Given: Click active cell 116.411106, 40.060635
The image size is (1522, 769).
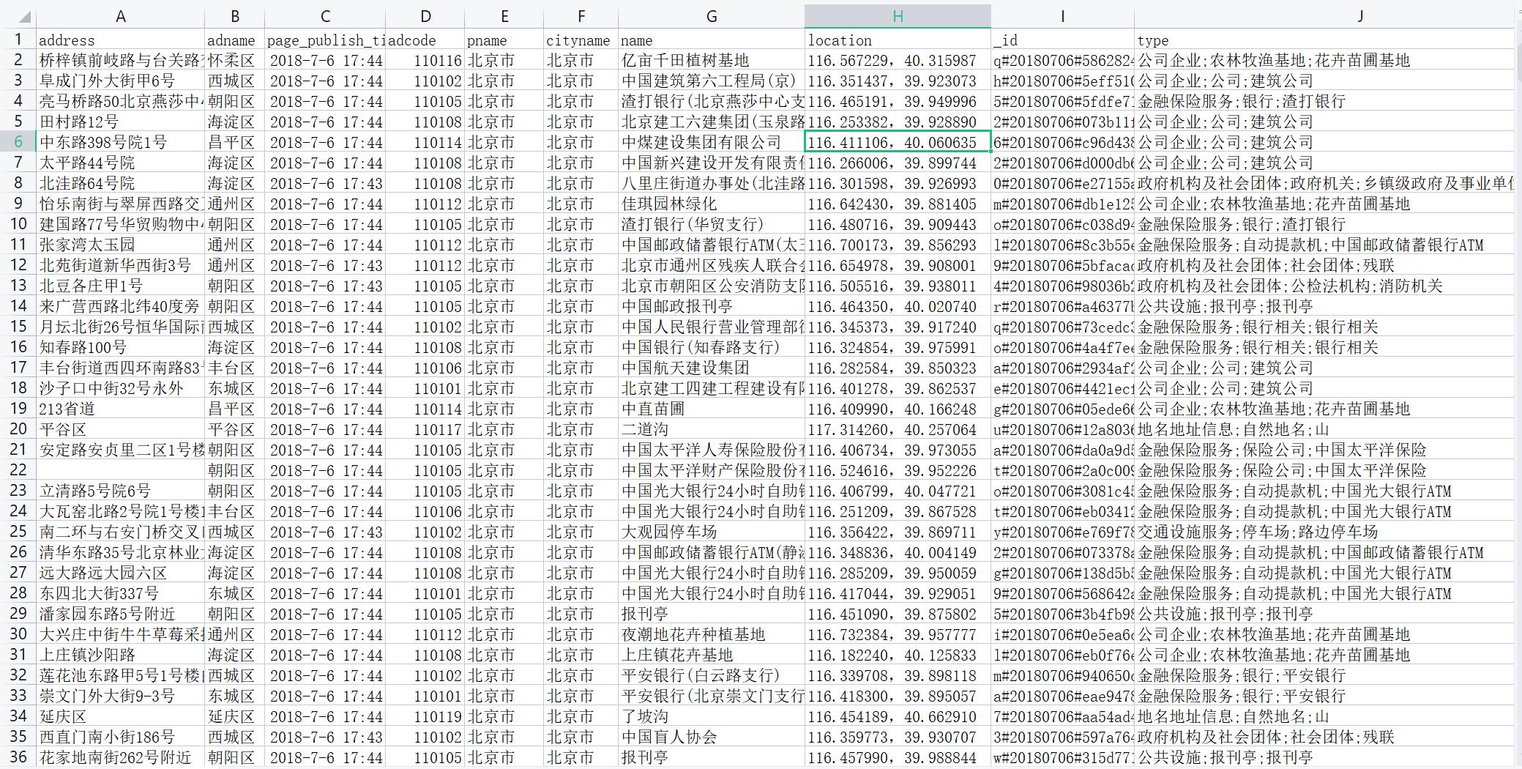Looking at the screenshot, I should [x=898, y=142].
